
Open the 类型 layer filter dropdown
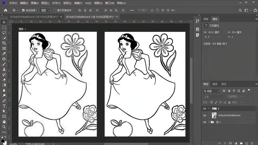coord(212,91)
